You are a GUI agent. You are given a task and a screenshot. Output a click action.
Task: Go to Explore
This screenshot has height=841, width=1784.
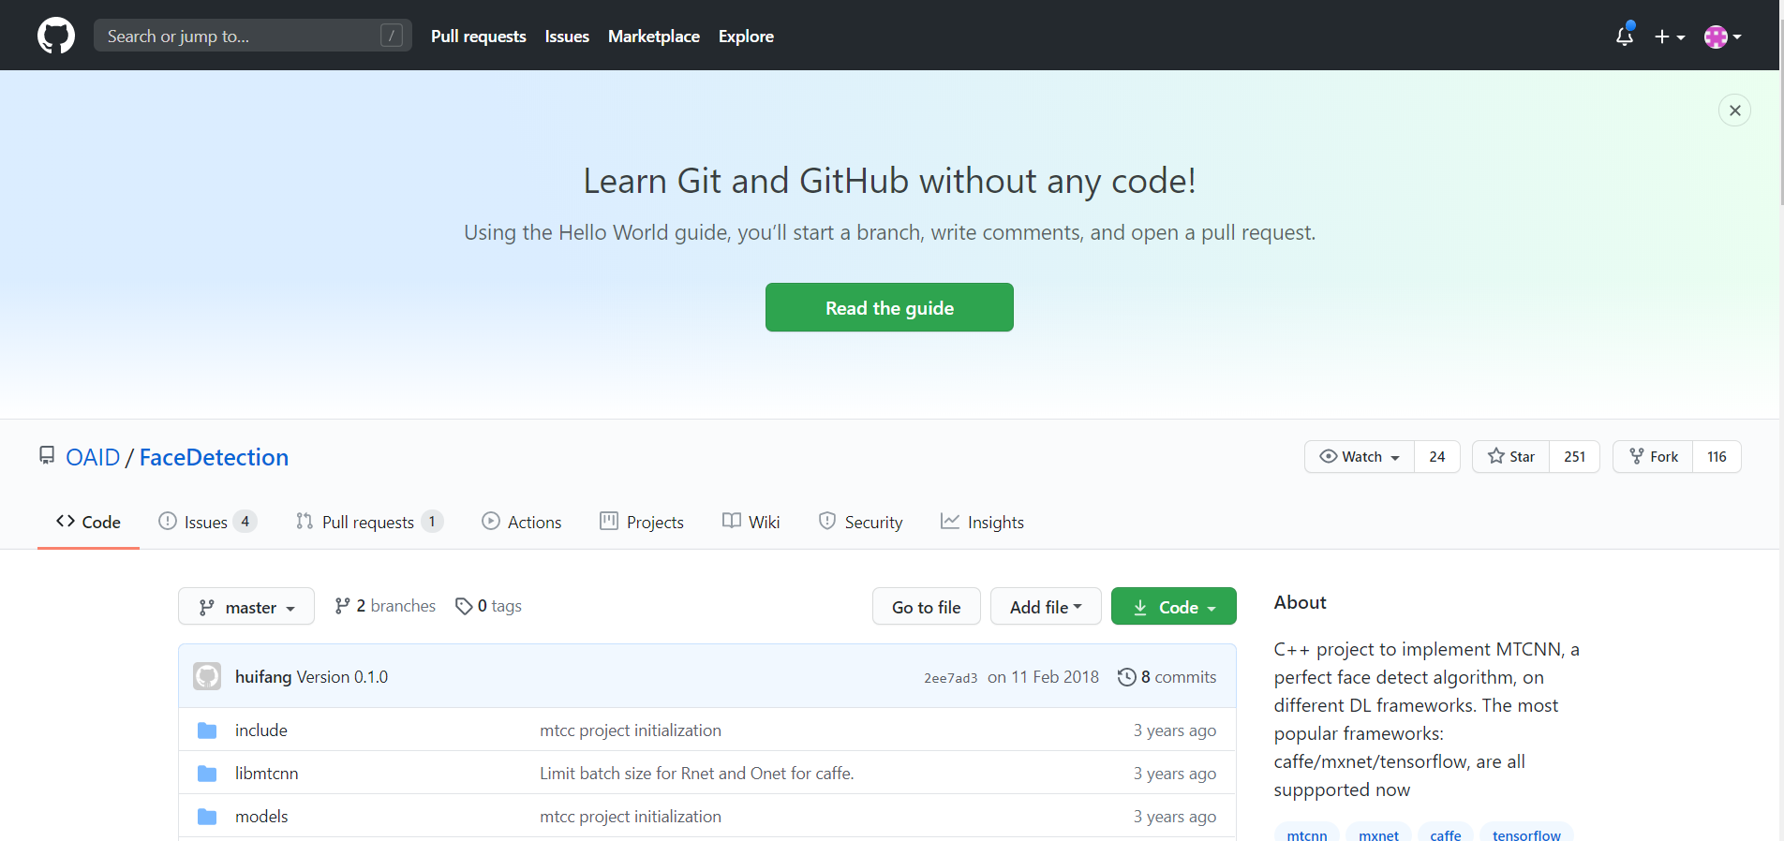(746, 36)
